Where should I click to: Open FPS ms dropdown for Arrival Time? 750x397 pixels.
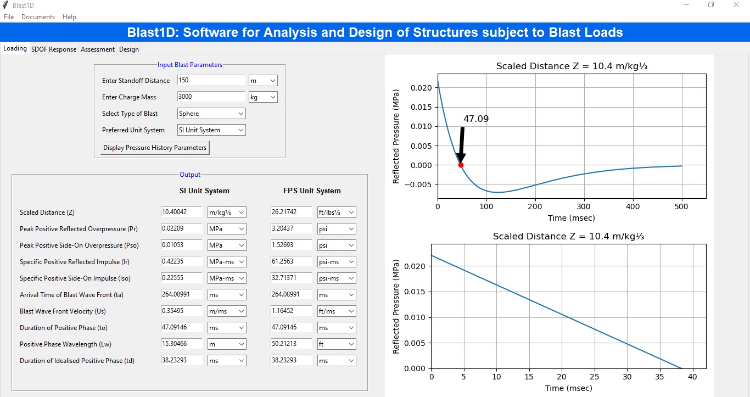337,295
